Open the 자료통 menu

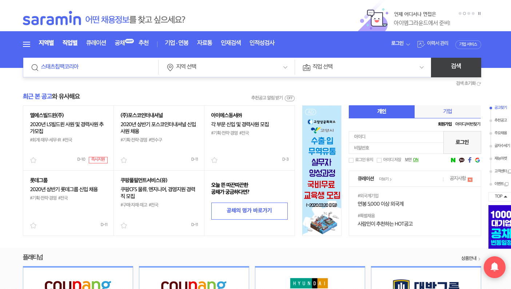point(205,43)
